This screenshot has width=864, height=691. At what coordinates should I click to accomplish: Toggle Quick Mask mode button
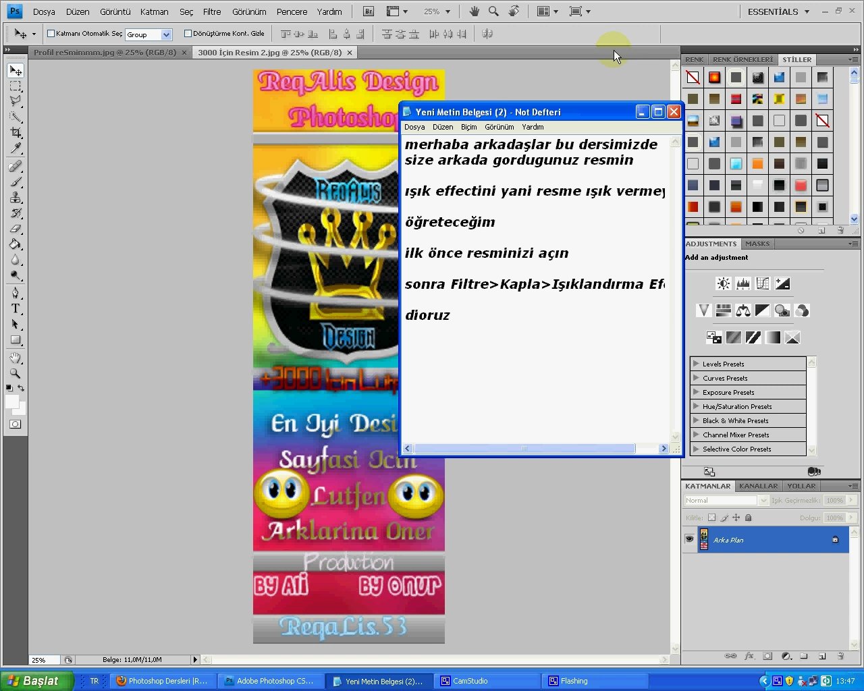pyautogui.click(x=16, y=424)
